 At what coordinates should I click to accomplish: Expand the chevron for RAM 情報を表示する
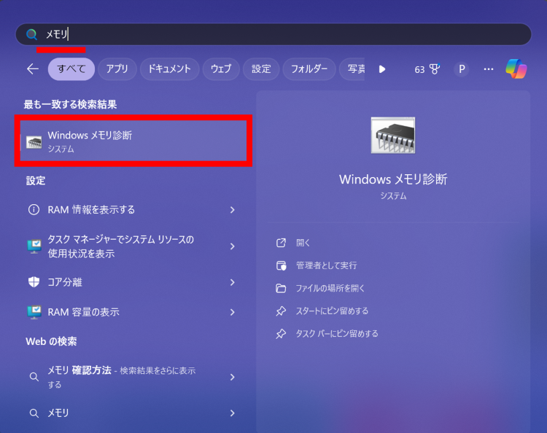tap(233, 209)
